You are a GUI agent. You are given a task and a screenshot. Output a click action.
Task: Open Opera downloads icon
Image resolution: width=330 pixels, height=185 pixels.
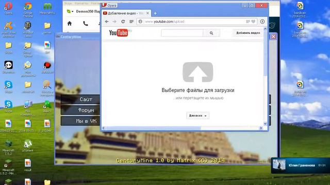262,22
